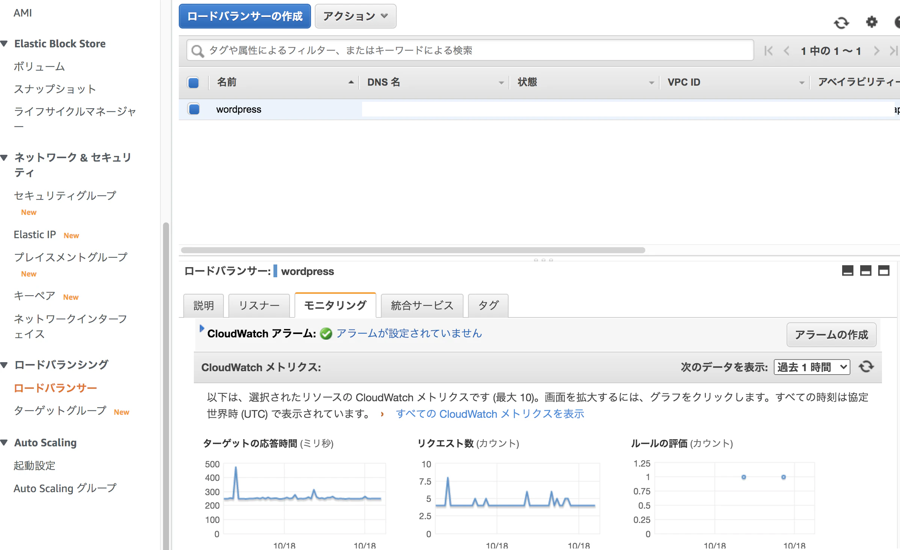The width and height of the screenshot is (900, 550).
Task: Collapse ネットワーク & セキュリティ section
Action: tap(5, 157)
